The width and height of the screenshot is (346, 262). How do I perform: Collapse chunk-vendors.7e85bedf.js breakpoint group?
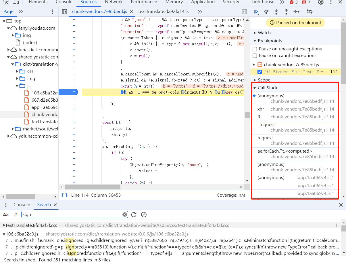click(x=254, y=64)
